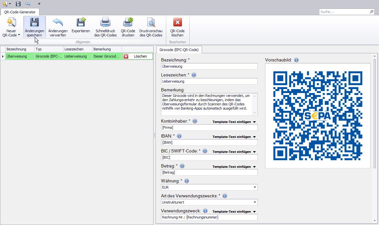Click the Ueberweisung Lesezeichen cell
The height and width of the screenshot is (225, 379).
[x=78, y=56]
